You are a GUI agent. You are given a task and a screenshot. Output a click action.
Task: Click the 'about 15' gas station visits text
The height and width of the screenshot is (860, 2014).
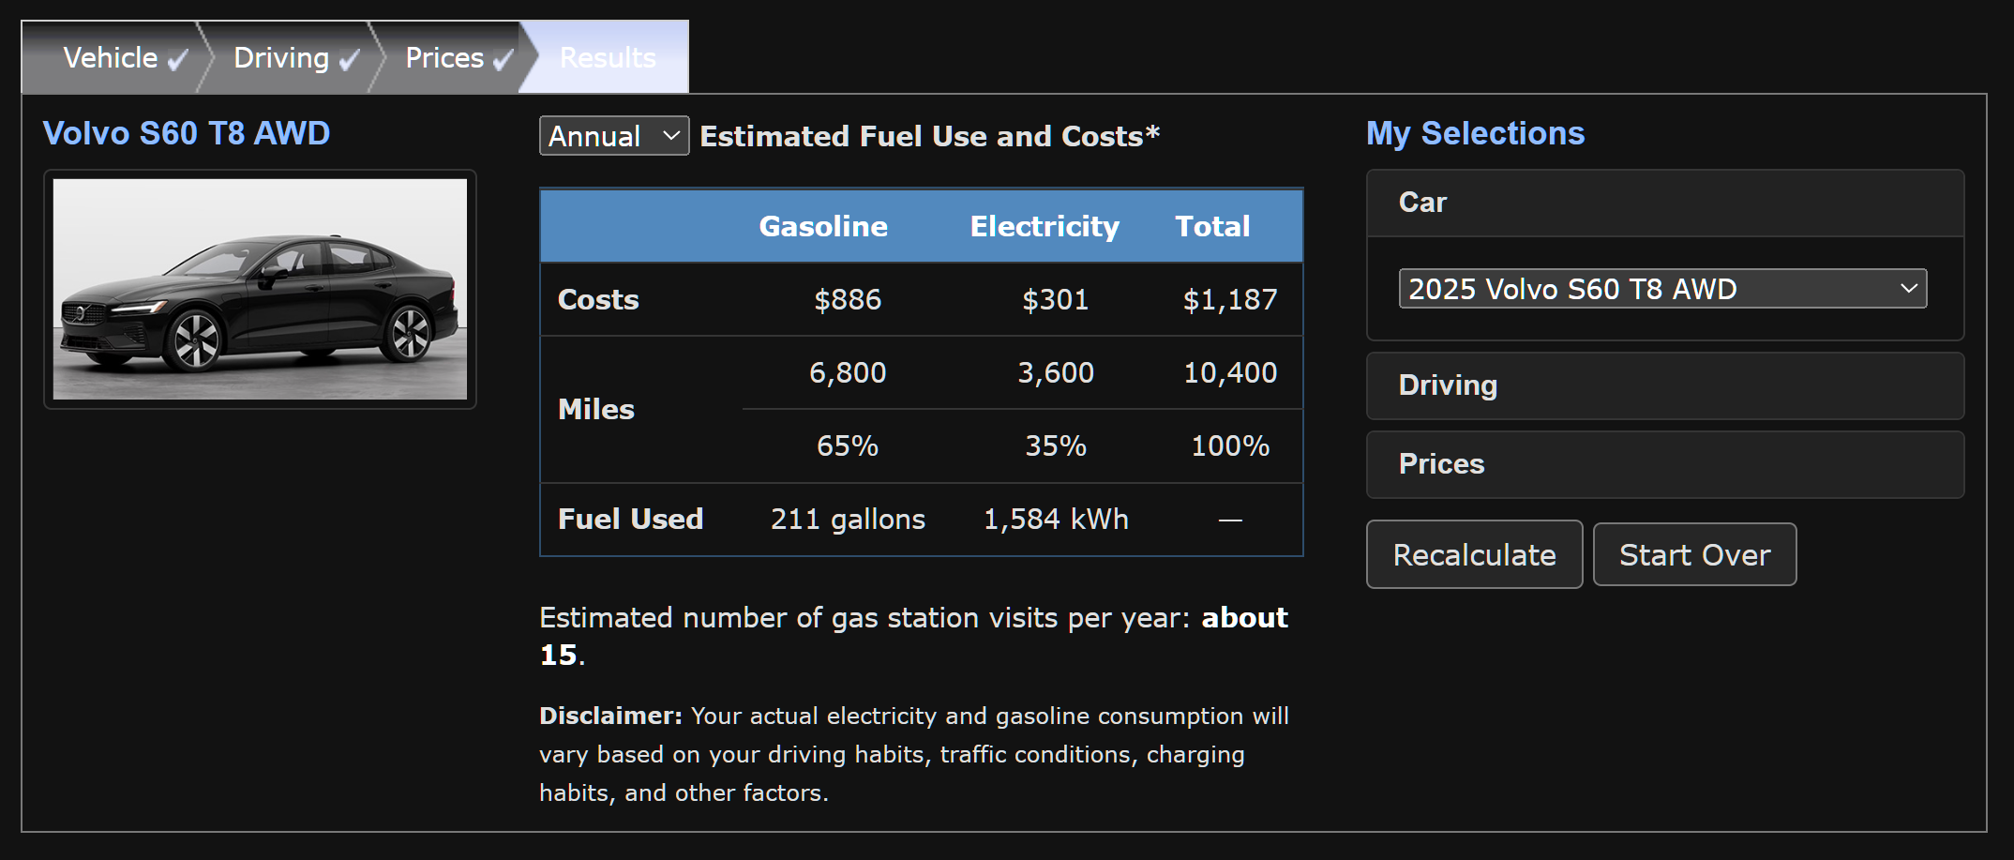pyautogui.click(x=913, y=635)
